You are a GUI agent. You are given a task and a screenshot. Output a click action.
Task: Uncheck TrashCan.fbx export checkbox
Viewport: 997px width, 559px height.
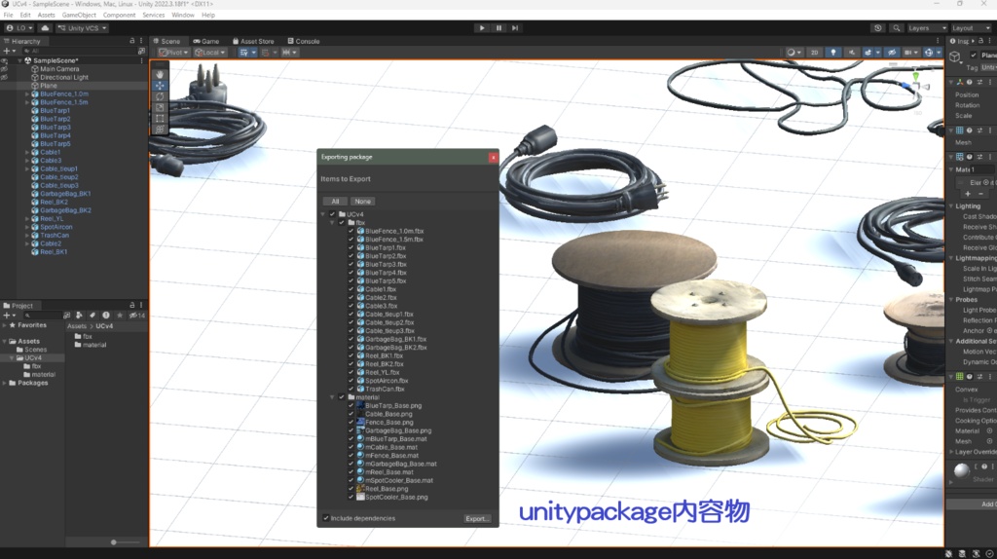point(351,389)
